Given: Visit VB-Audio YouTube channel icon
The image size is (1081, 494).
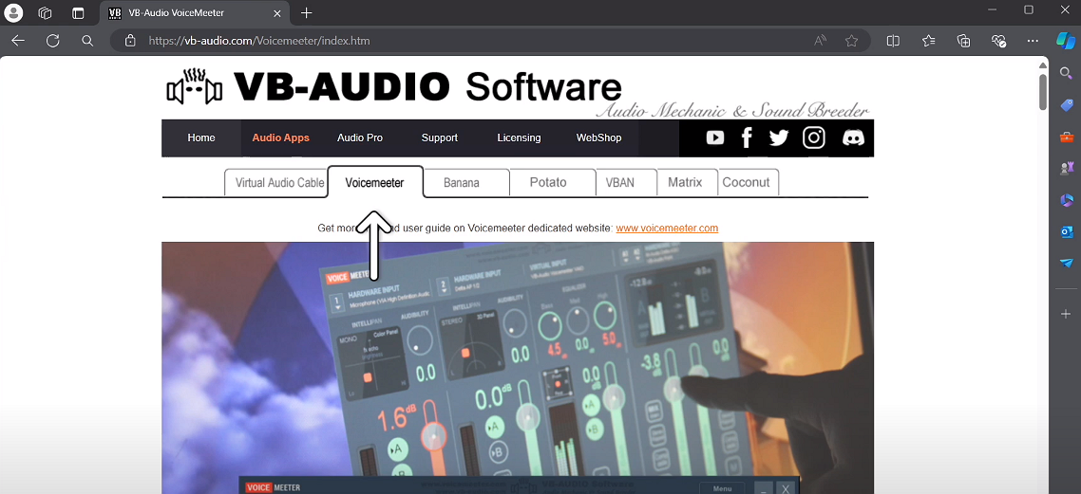Looking at the screenshot, I should point(715,137).
